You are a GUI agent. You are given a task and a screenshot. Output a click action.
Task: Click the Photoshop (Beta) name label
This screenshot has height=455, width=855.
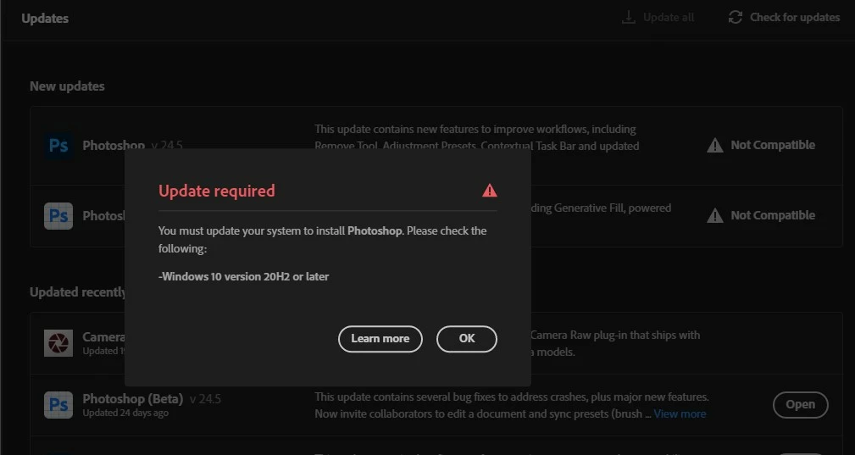pyautogui.click(x=132, y=399)
